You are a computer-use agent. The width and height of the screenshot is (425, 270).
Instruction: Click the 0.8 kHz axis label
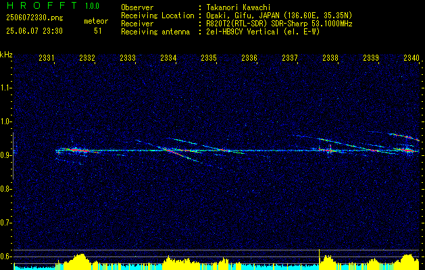(6, 189)
